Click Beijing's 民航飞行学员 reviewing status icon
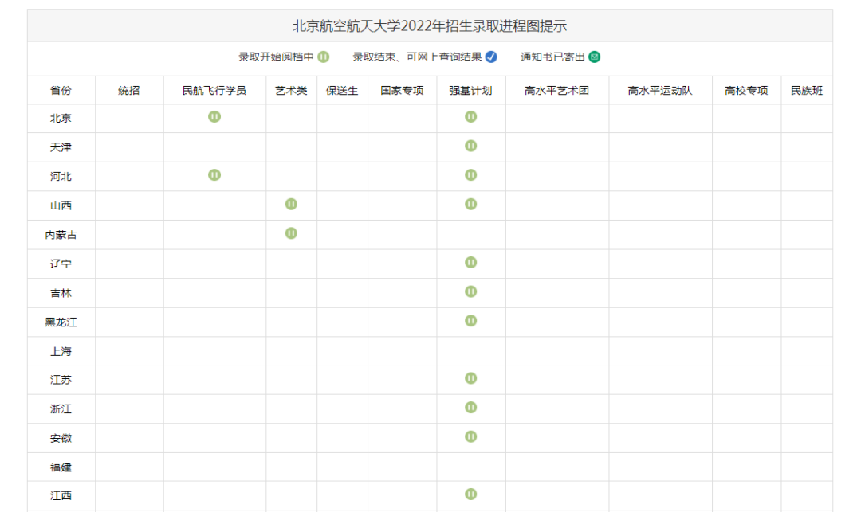Screen dimensions: 861x512 [214, 117]
